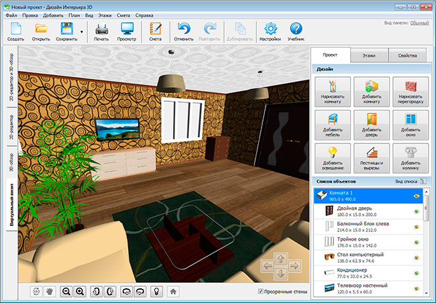Viewport: 436px width, 303px height.
Task: Select the hand pan tool
Action: point(50,292)
